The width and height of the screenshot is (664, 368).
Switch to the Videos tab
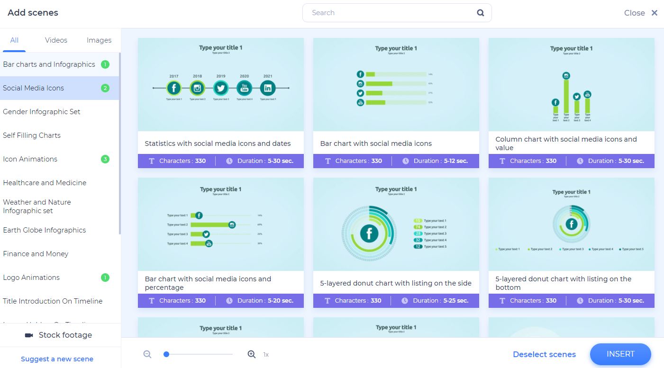click(56, 40)
